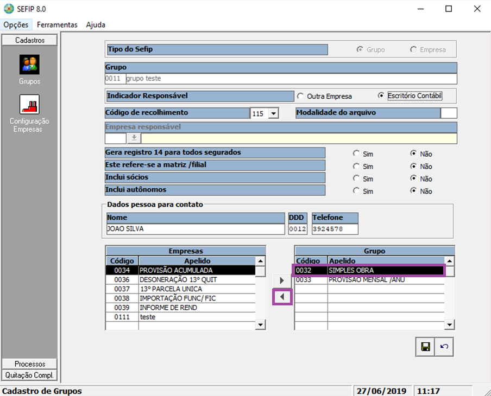Switch to Quitação Compl. sidebar section
Image resolution: width=491 pixels, height=396 pixels.
30,375
